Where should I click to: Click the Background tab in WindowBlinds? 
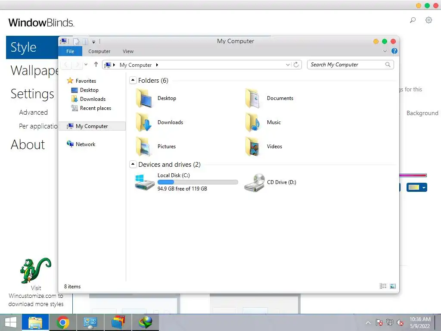tap(422, 113)
